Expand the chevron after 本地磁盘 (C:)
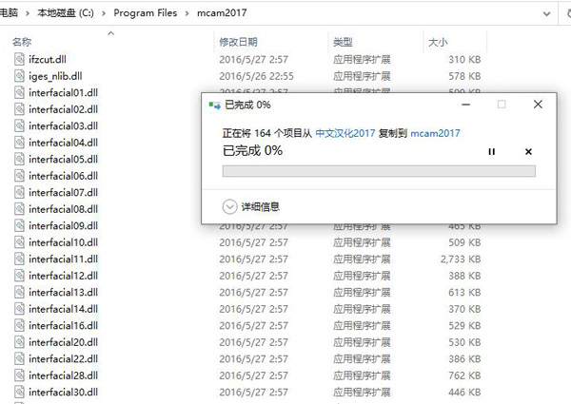 click(x=104, y=13)
